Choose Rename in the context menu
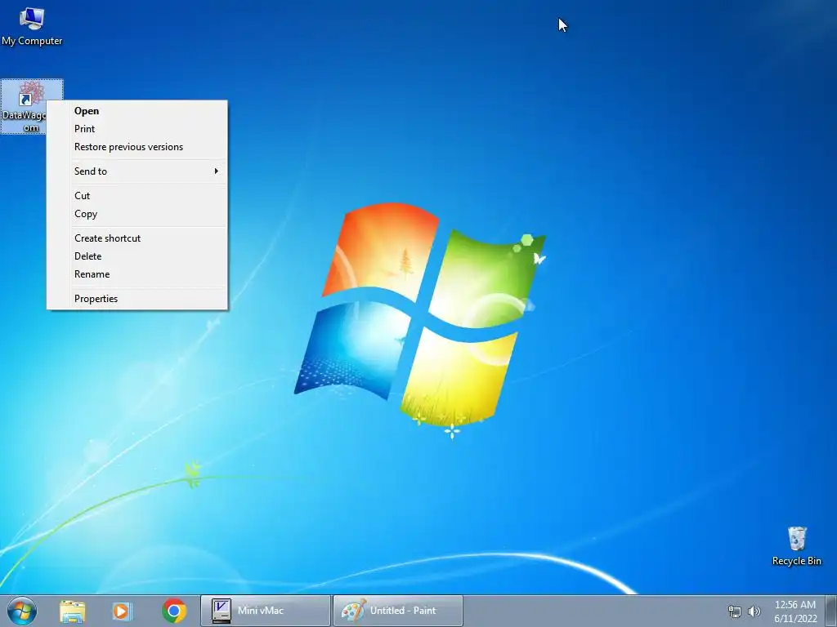 [137, 274]
